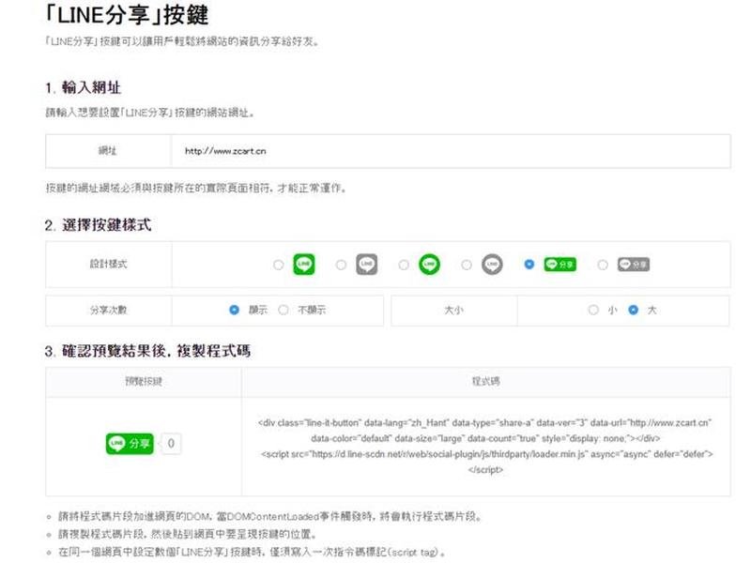Select the gray LINE 分享 button style
751x563 pixels.
[603, 265]
